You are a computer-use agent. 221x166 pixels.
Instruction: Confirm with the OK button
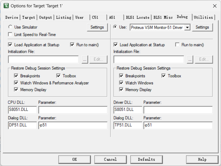[x=75, y=160]
